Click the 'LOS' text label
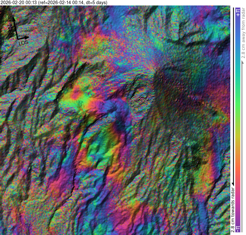This screenshot has width=246, height=235. pos(23,42)
